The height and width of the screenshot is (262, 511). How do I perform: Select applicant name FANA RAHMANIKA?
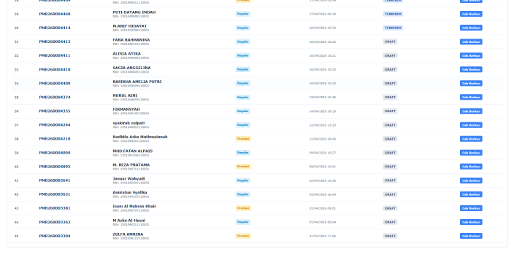point(131,40)
